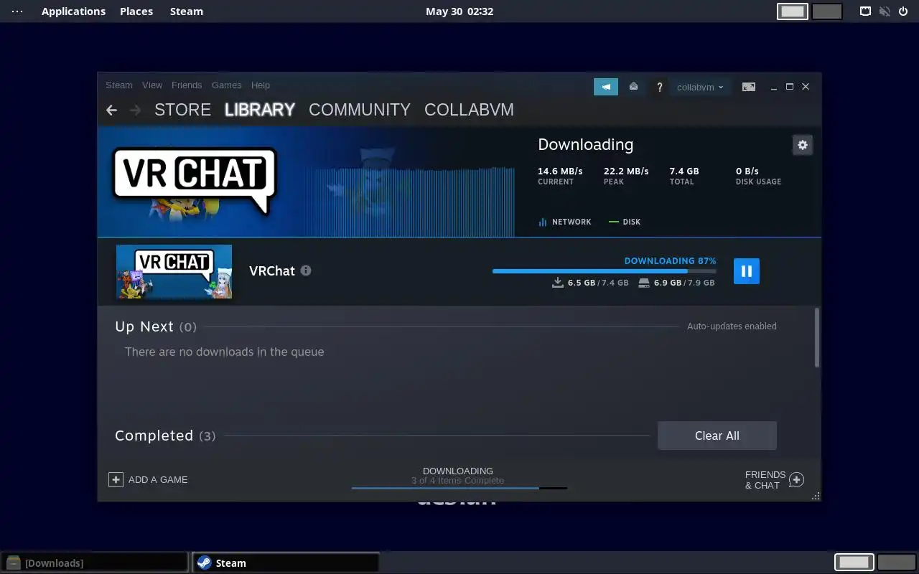Click the VRChat game thumbnail

174,271
